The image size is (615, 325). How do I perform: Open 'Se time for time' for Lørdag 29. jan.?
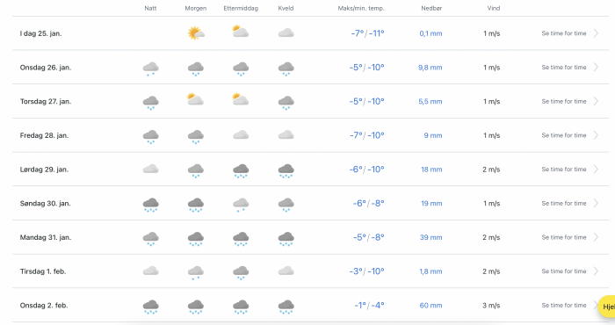point(564,170)
